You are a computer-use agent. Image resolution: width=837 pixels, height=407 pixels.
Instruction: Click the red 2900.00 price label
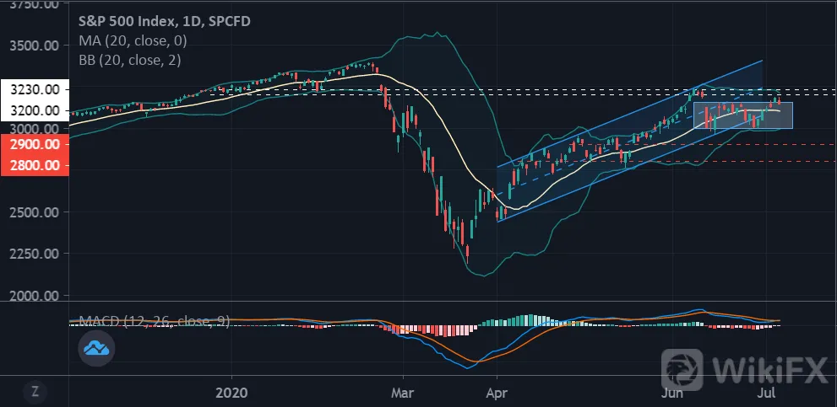(x=35, y=144)
